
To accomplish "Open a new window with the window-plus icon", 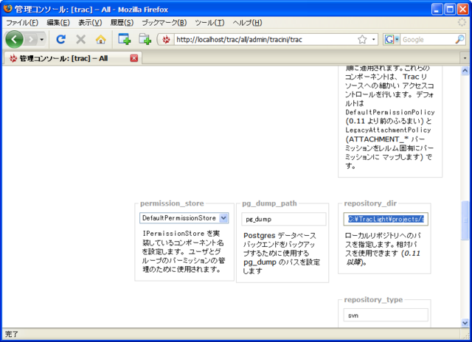I will pyautogui.click(x=125, y=39).
